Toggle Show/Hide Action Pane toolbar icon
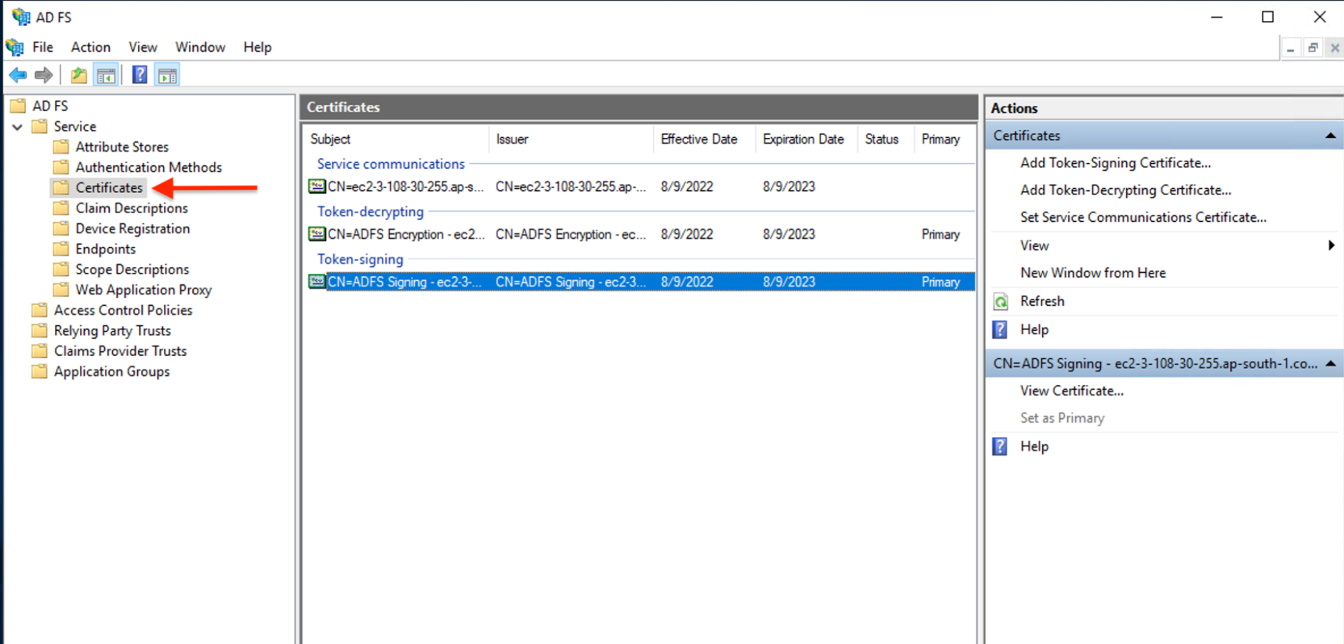The height and width of the screenshot is (644, 1344). point(167,75)
